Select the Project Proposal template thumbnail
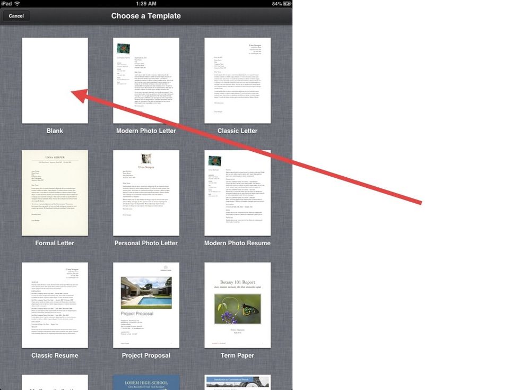Viewport: 520px width, 390px height. 146,305
